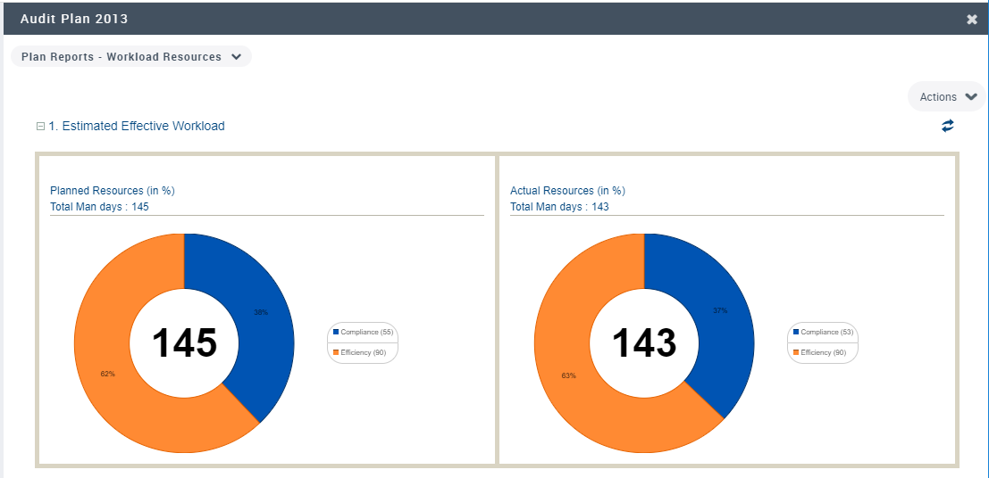Close the Audit Plan 2013 dialog
This screenshot has width=989, height=478.
click(972, 20)
